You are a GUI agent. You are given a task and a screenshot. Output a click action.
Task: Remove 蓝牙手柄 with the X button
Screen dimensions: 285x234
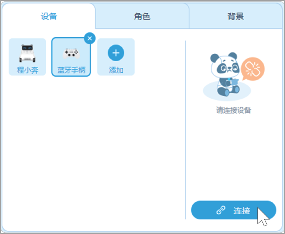[x=89, y=38]
